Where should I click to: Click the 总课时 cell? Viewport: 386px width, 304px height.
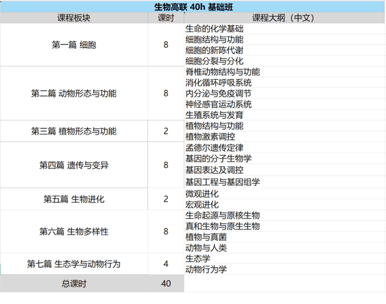coord(74,284)
